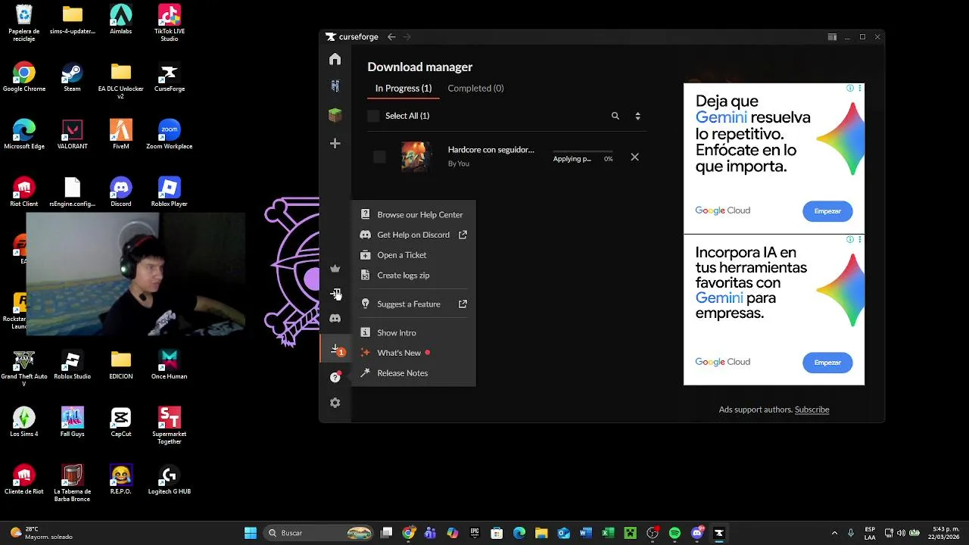The width and height of the screenshot is (969, 545).
Task: Choose Suggest a Feature
Action: click(x=413, y=304)
